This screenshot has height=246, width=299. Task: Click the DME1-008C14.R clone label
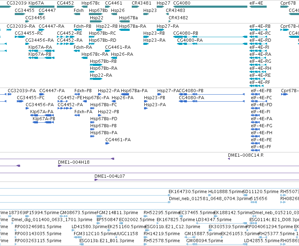pos(246,155)
